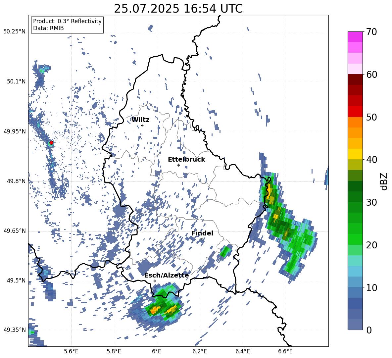
Task: Click the Ettelbruck cross marker
Action: pyautogui.click(x=178, y=165)
